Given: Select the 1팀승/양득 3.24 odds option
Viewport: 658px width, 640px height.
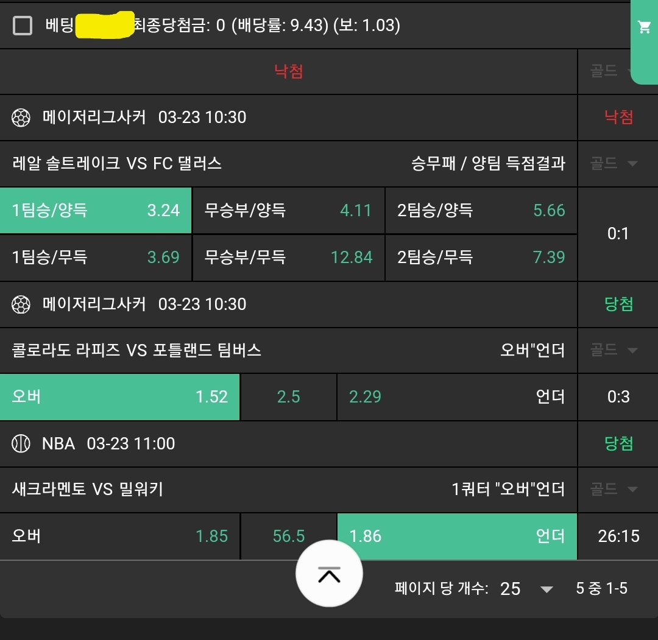Looking at the screenshot, I should pyautogui.click(x=96, y=211).
